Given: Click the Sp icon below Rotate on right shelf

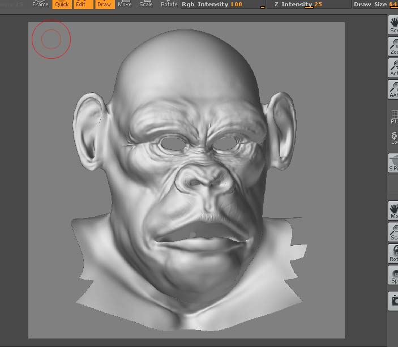Looking at the screenshot, I should pos(393,276).
